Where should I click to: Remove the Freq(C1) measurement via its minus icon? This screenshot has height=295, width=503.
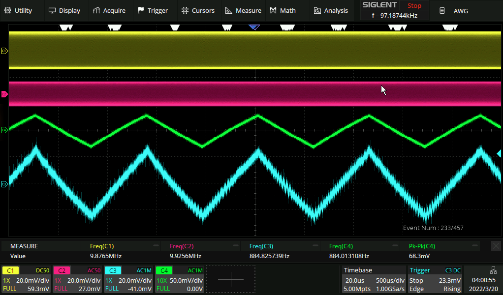[156, 246]
